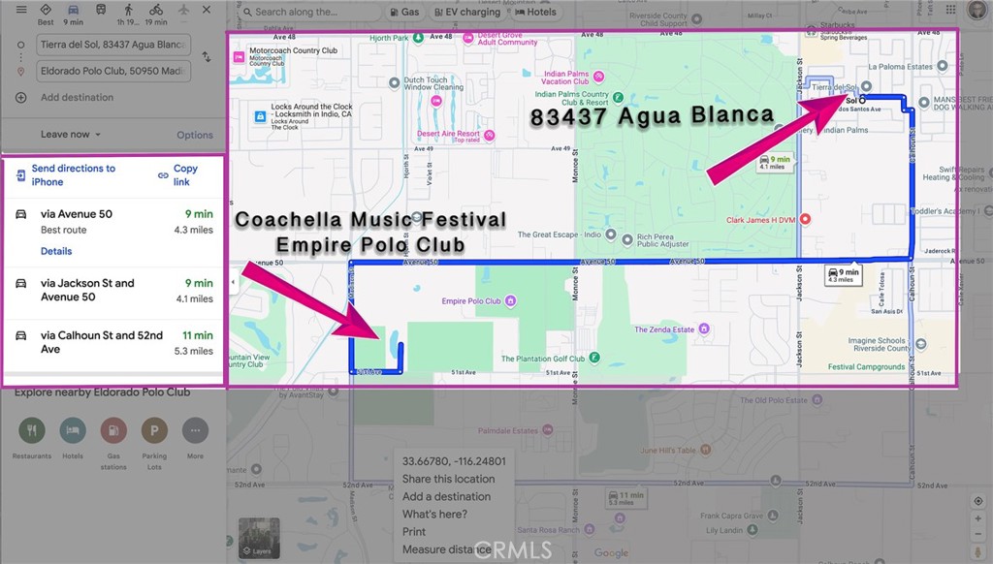The image size is (993, 564).
Task: Open the hamburger main menu
Action: pos(21,10)
